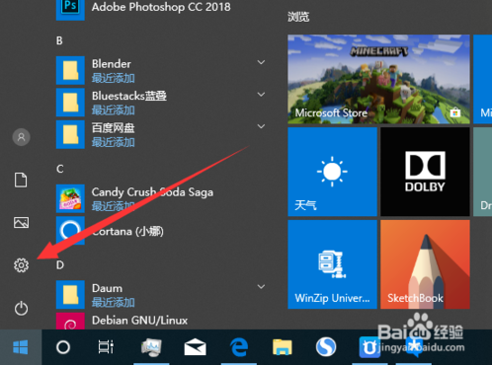The image size is (492, 365).
Task: Open the Sogou browser taskbar icon
Action: 326,347
